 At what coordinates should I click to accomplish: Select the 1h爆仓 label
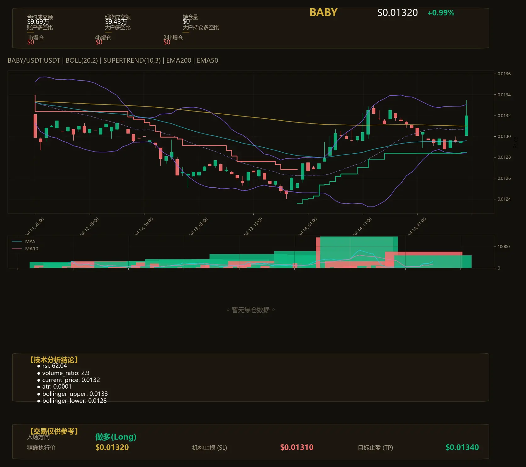tap(36, 38)
